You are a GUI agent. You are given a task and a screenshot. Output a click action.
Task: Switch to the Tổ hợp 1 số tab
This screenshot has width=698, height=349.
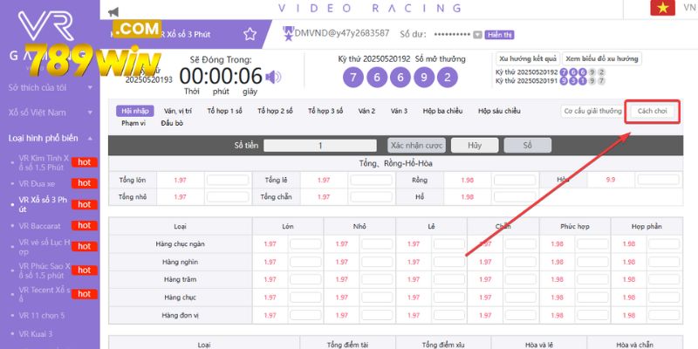coord(225,111)
